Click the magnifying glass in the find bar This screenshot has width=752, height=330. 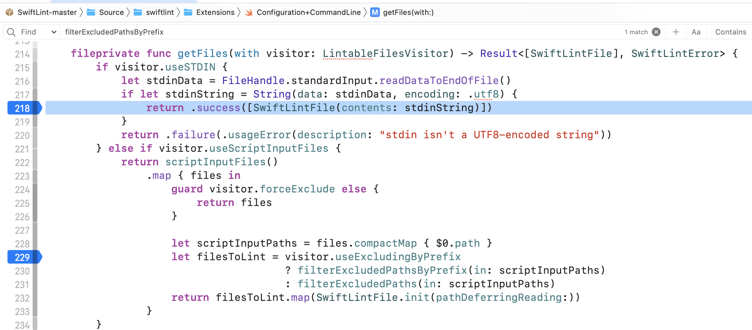tap(11, 32)
